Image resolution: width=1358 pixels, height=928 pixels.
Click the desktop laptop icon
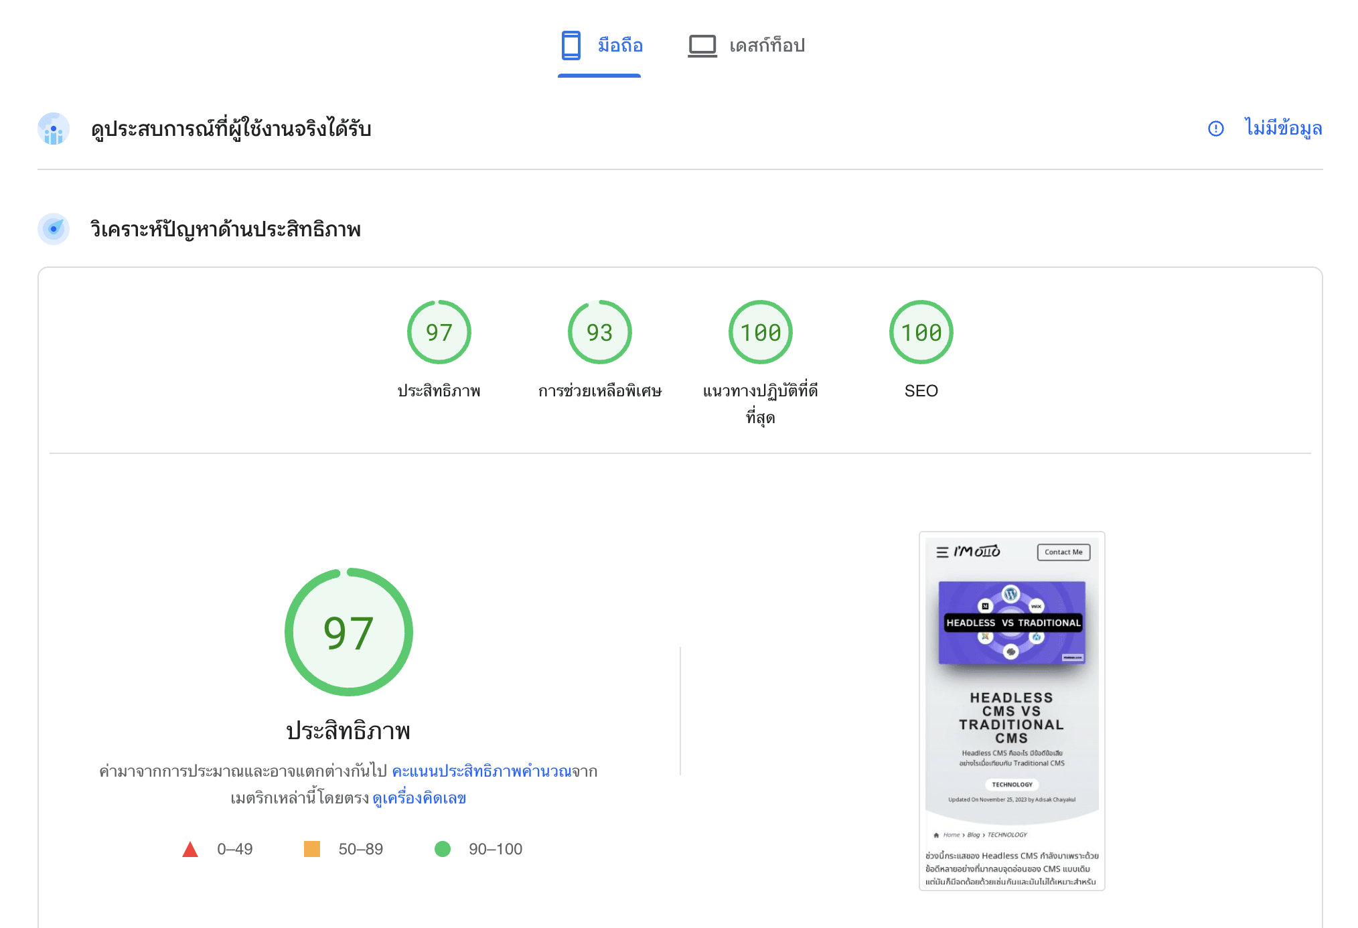pos(702,46)
